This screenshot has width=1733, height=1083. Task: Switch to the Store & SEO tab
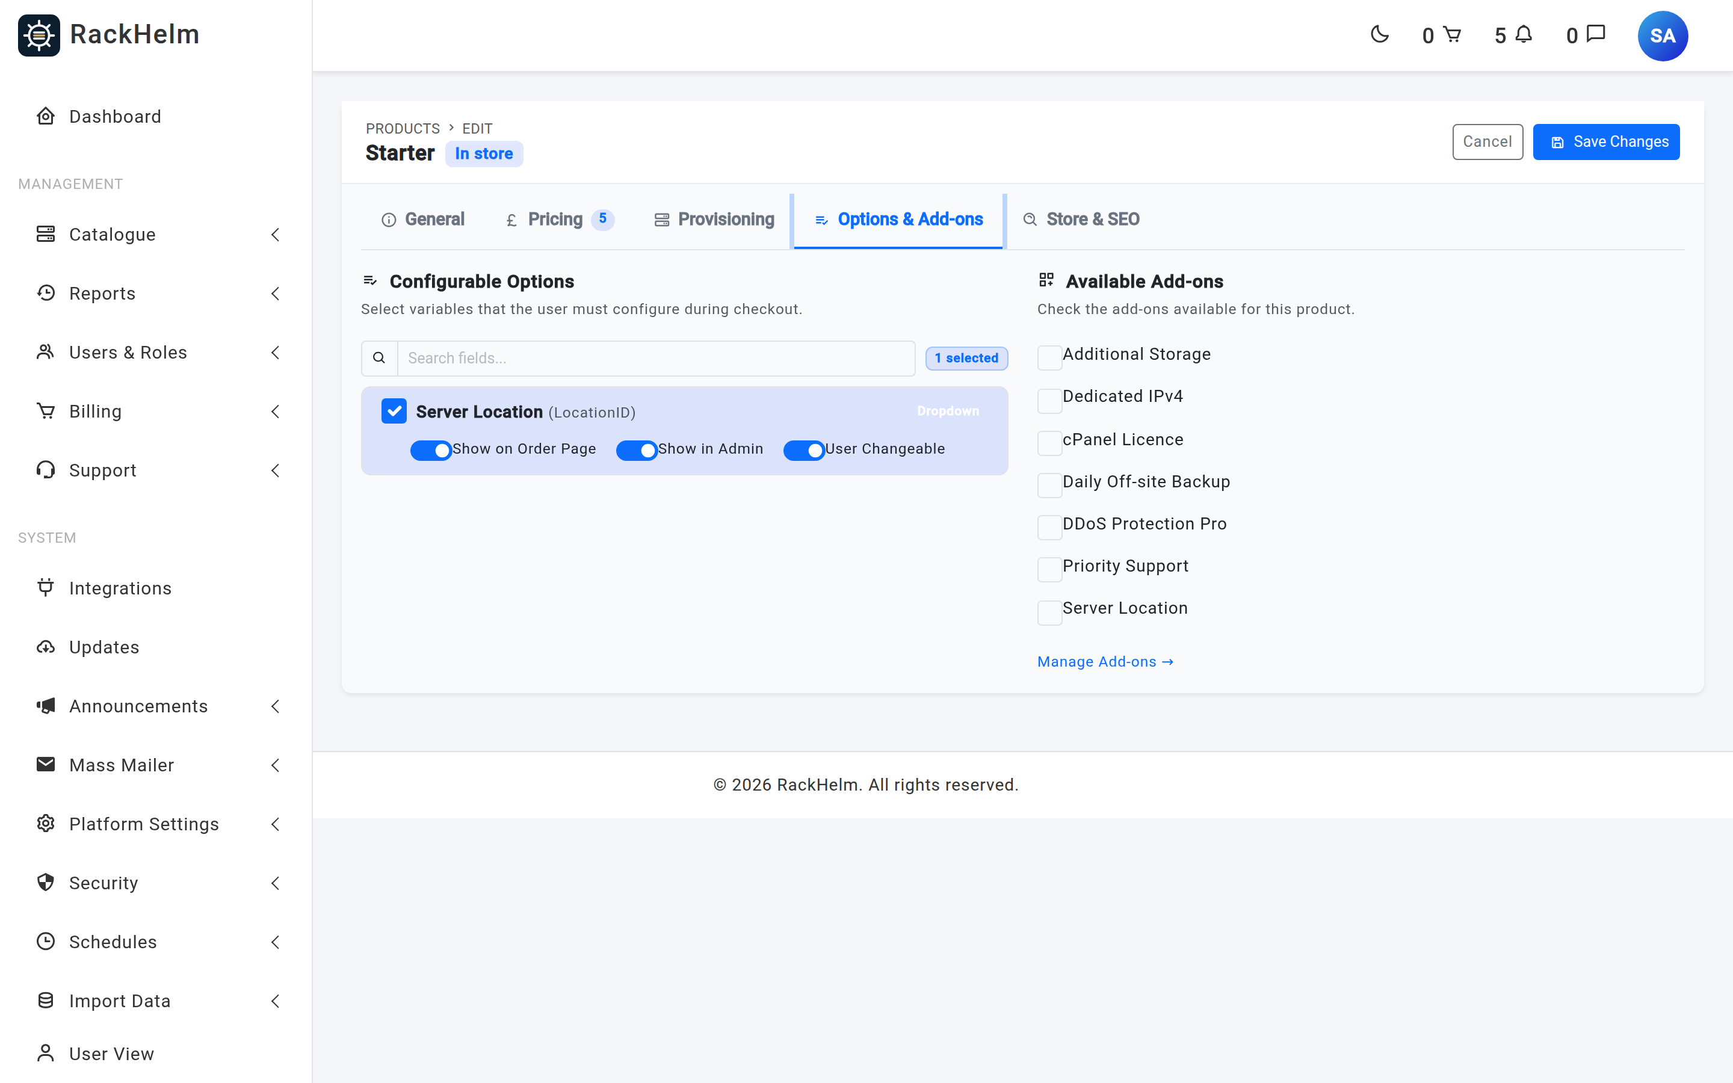[1081, 220]
